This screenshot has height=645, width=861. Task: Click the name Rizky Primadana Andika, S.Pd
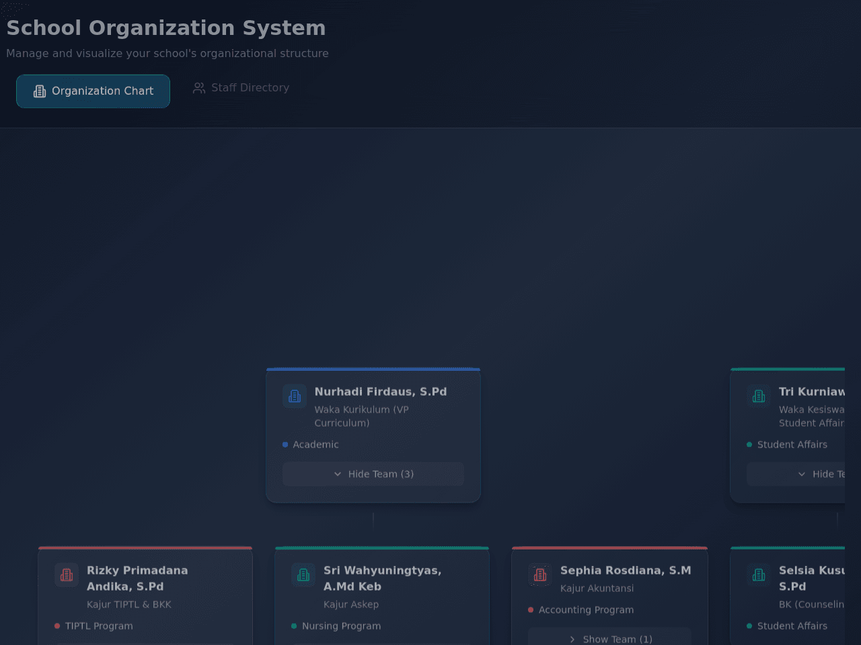137,578
